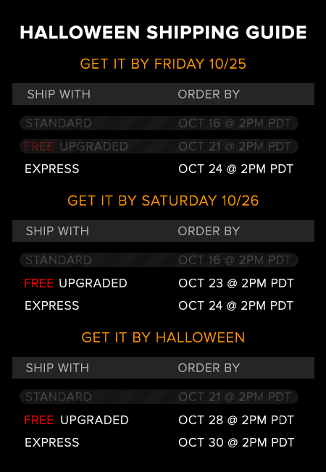Click Ship With header in Friday table
326x472 pixels.
tap(59, 94)
